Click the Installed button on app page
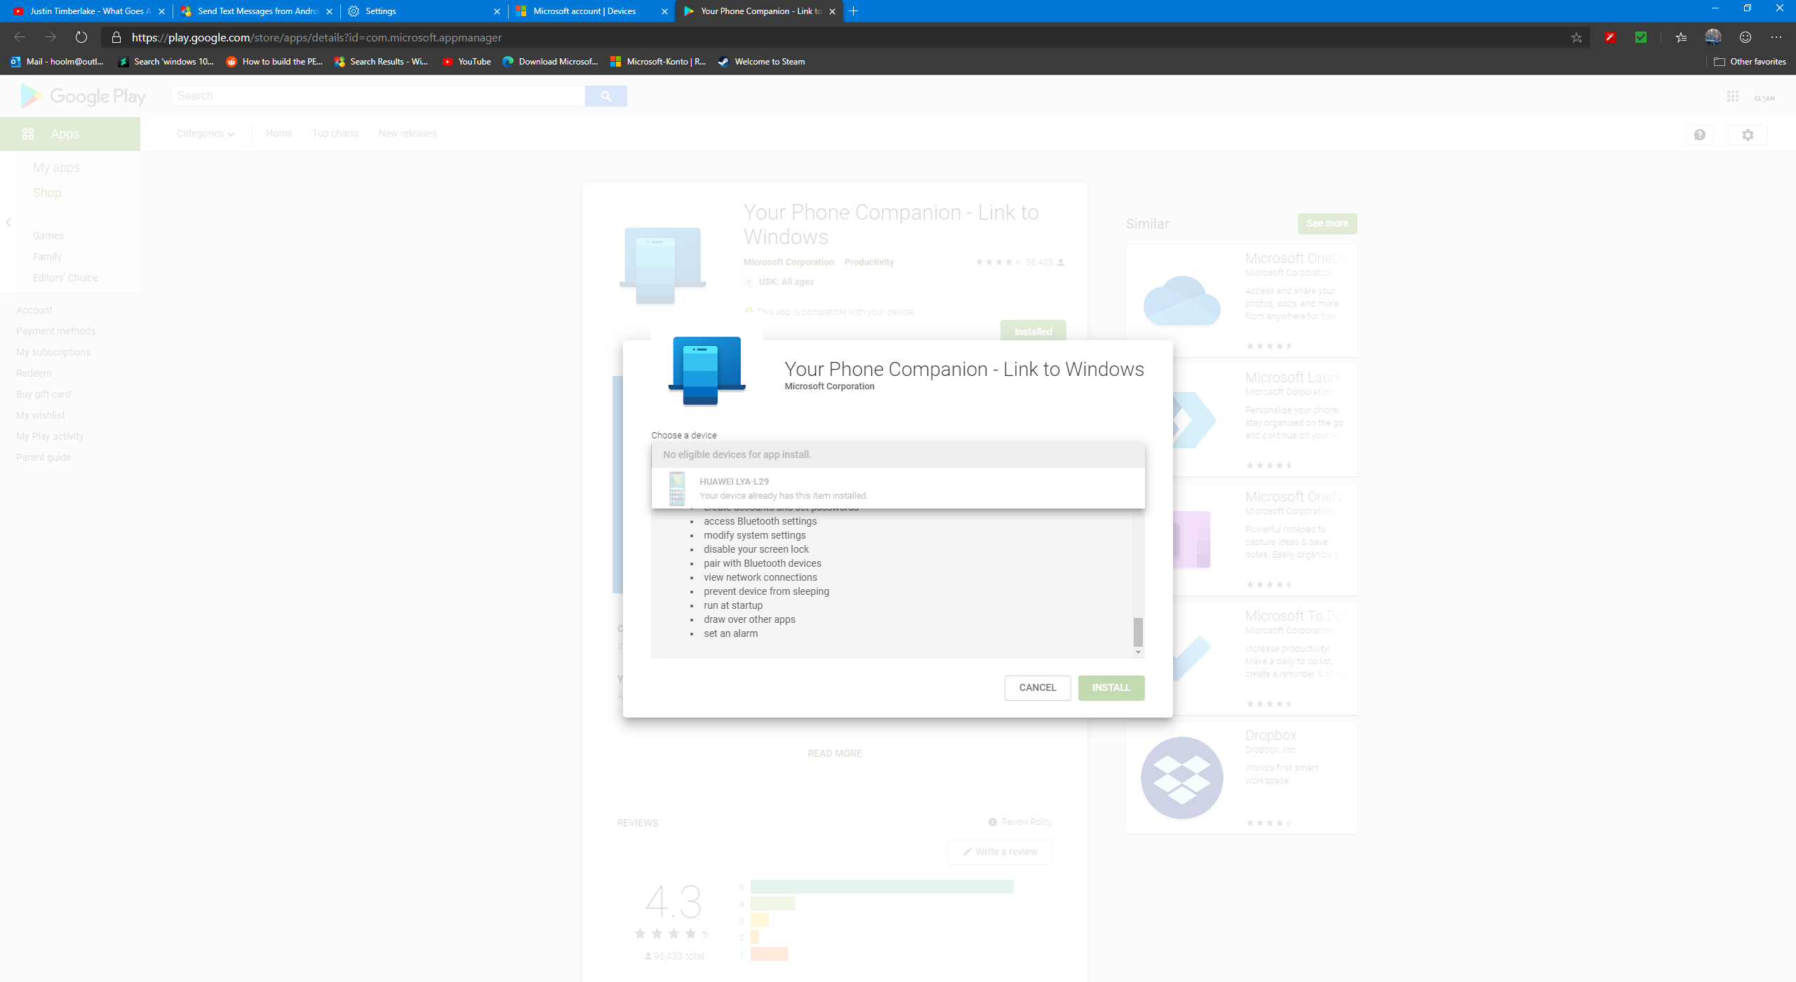This screenshot has width=1796, height=982. tap(1033, 332)
